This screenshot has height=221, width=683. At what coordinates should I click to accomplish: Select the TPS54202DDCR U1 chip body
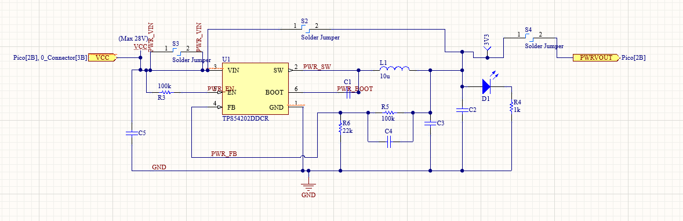(x=255, y=89)
